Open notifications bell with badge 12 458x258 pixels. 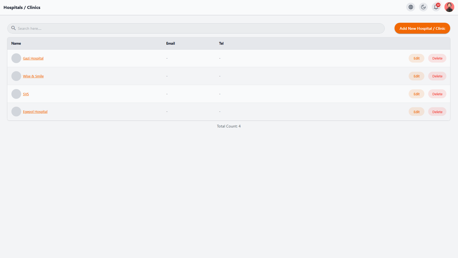tap(436, 7)
